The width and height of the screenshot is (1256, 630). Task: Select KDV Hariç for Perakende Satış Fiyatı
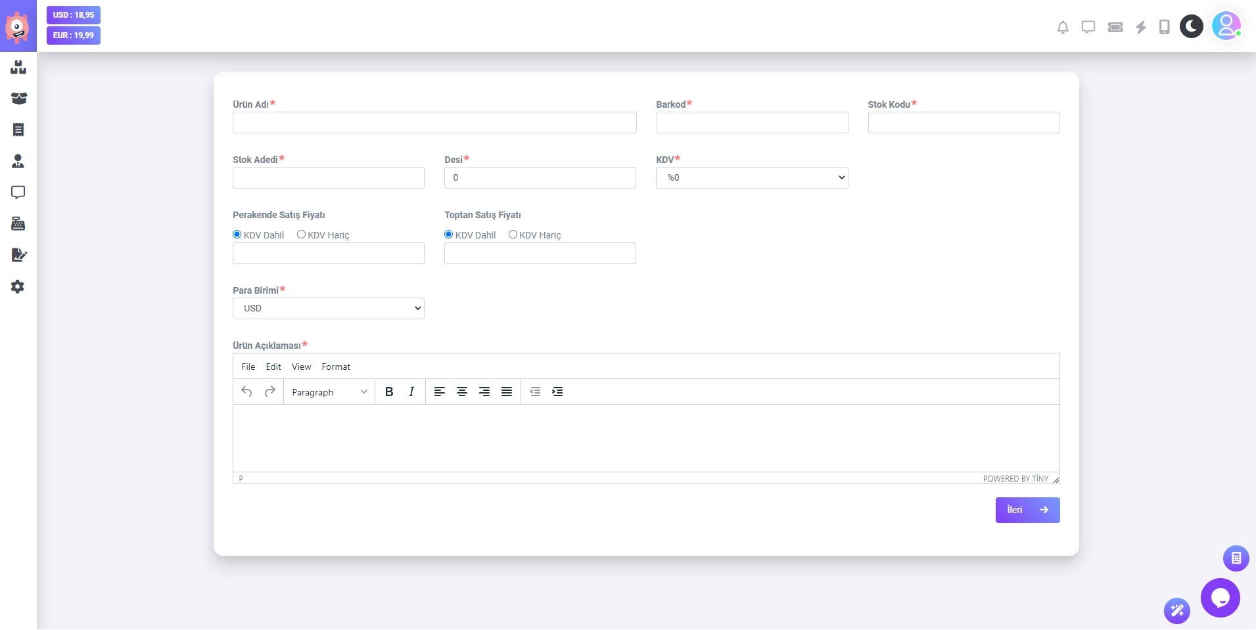point(301,235)
